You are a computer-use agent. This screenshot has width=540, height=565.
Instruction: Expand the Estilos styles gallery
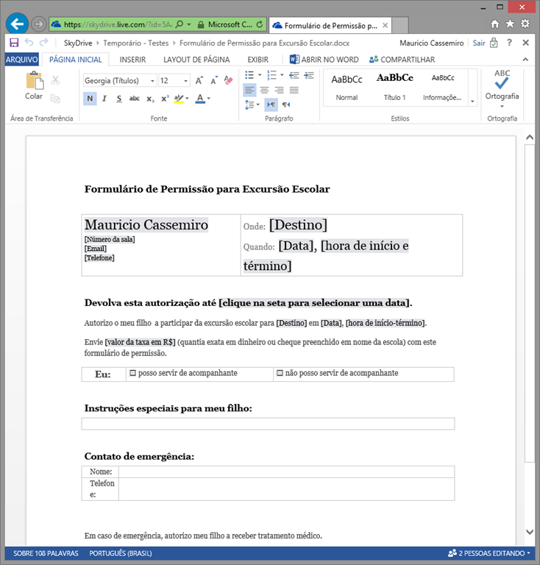(472, 101)
